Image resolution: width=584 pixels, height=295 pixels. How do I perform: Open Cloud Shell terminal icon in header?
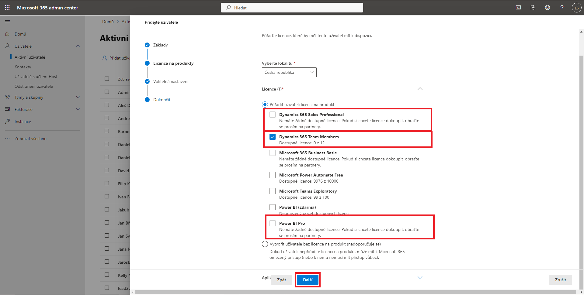pos(518,8)
